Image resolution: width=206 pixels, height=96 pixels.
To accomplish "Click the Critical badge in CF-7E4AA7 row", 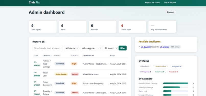I will (x=75, y=93).
